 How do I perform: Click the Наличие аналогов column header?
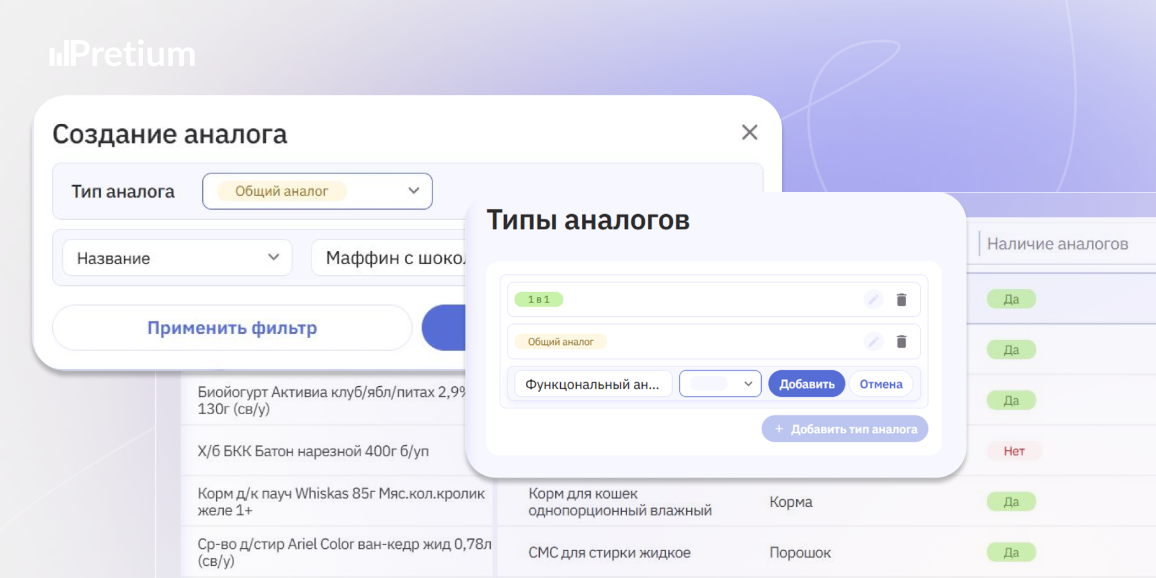point(1057,244)
